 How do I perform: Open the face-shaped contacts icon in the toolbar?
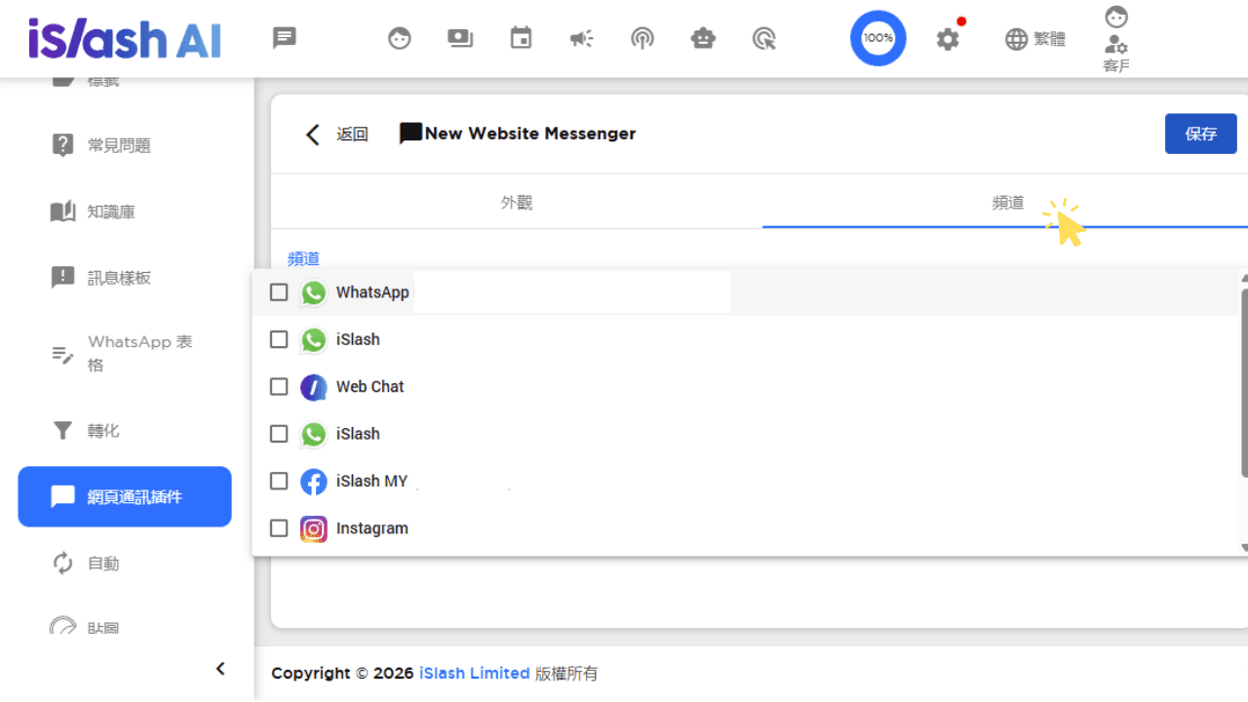(400, 39)
